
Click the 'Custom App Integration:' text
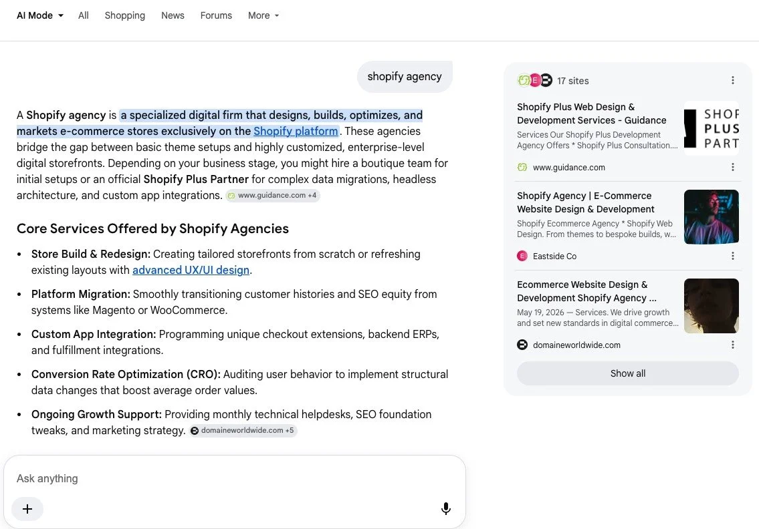94,334
